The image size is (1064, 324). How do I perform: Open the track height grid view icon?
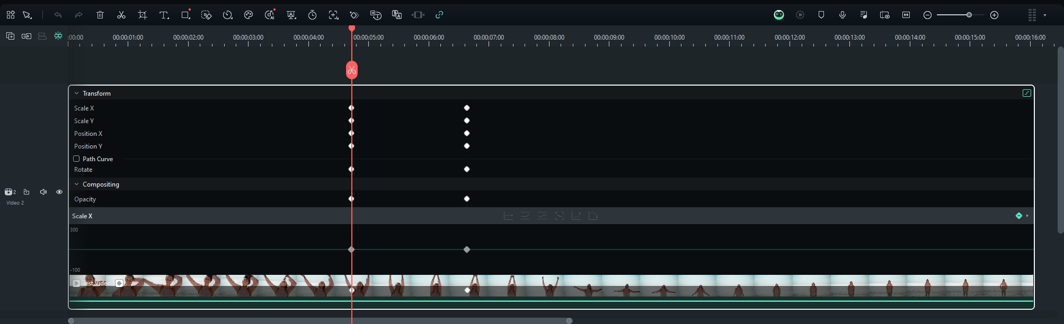[1032, 15]
